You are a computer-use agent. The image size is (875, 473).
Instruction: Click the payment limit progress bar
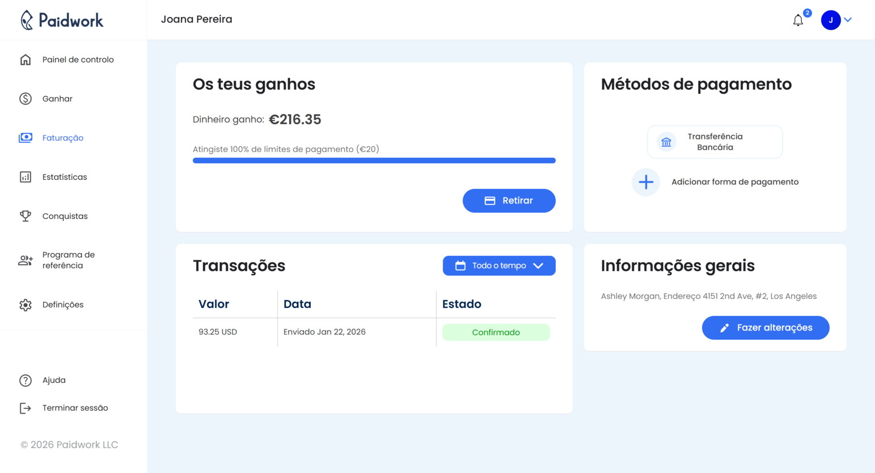tap(374, 160)
